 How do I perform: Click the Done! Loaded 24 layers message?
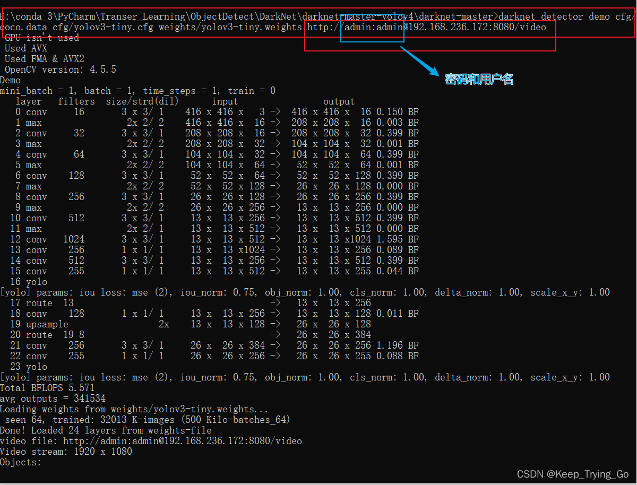[106, 430]
